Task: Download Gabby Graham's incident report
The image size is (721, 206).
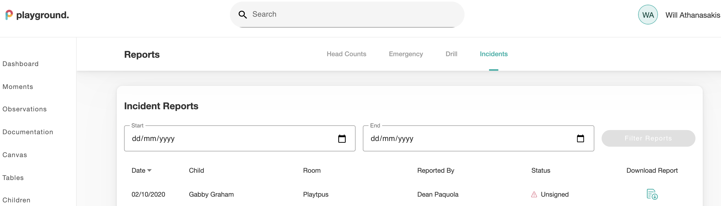Action: pyautogui.click(x=652, y=194)
